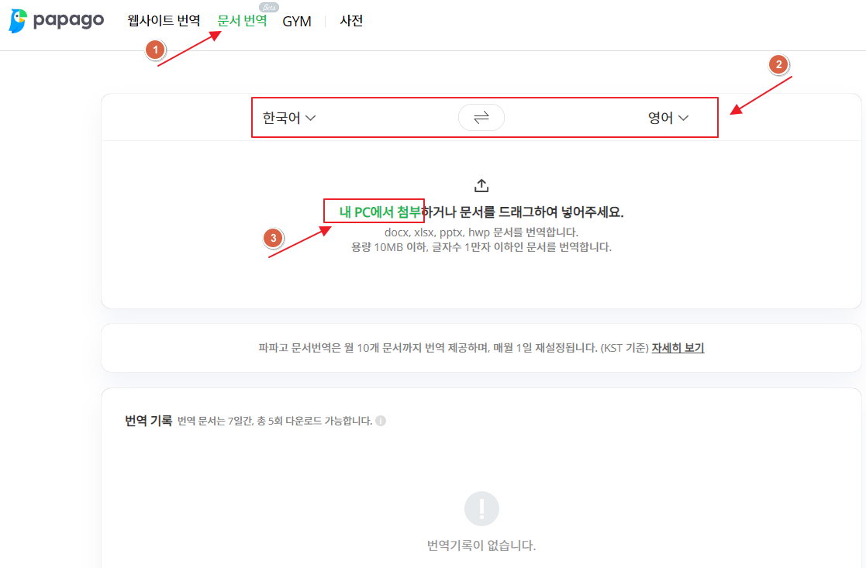Click the exclamation icon in empty history area
The width and height of the screenshot is (866, 568).
point(481,508)
